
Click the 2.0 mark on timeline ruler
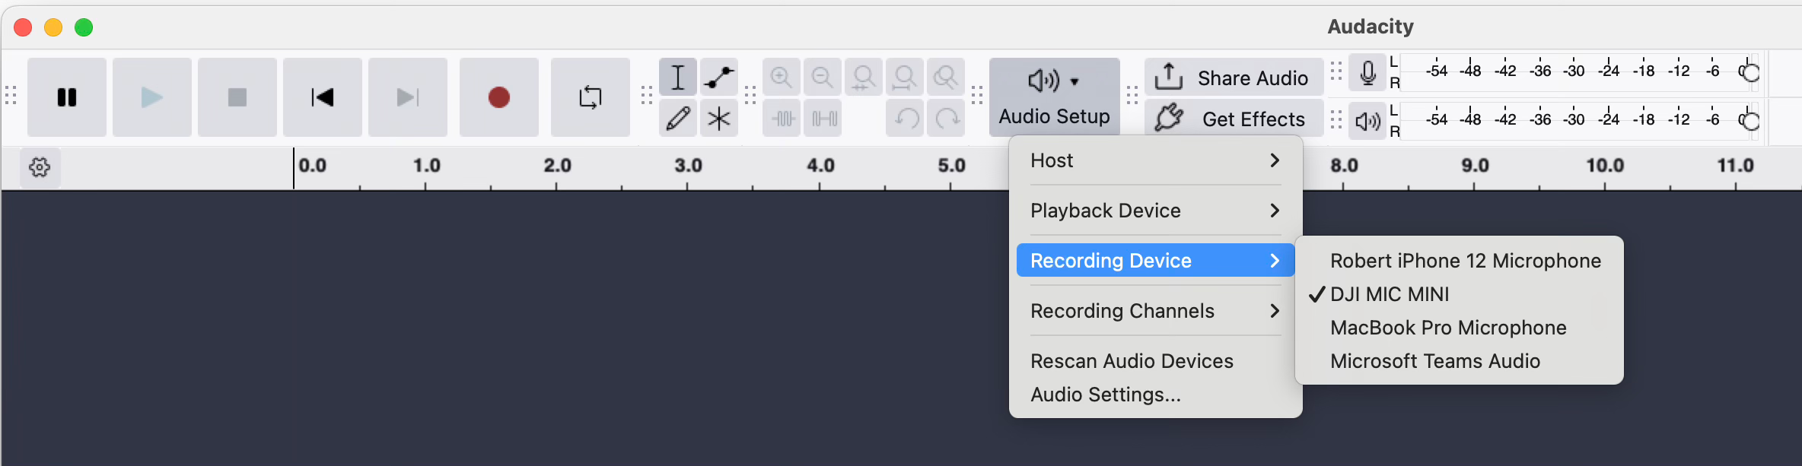(x=557, y=166)
